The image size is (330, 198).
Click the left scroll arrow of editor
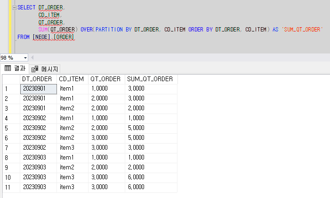click(32, 57)
